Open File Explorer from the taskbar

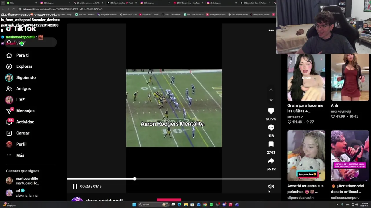coord(186,205)
